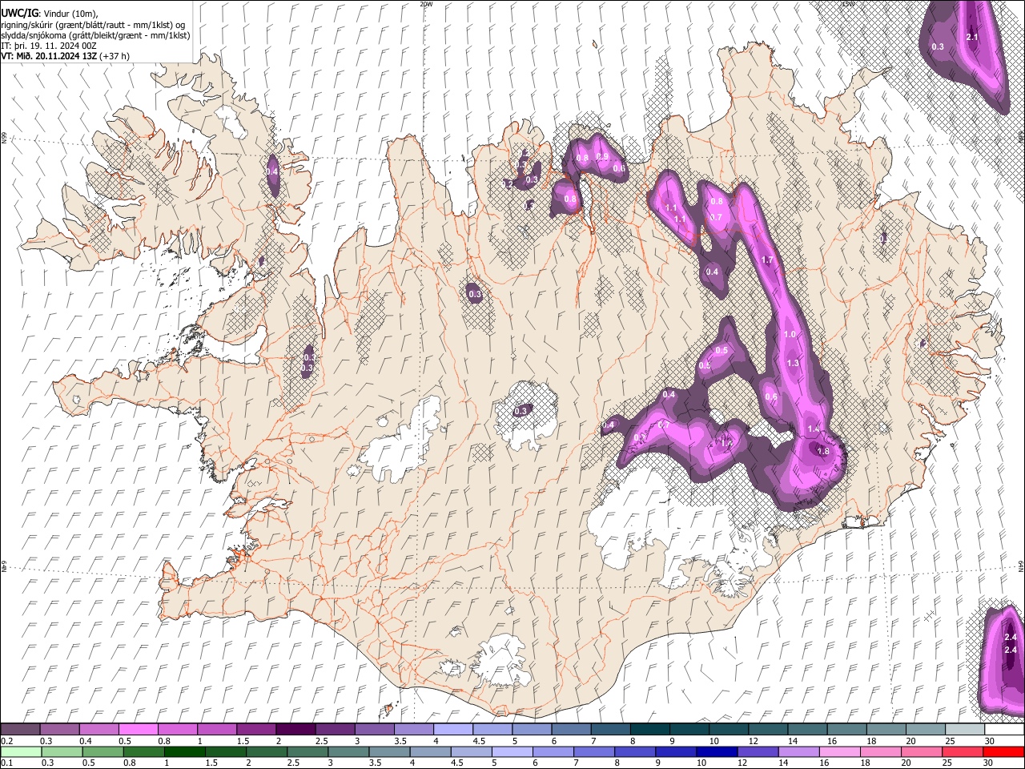Click the dark mauve 0.2 swatch, upper legend row

tap(20, 730)
